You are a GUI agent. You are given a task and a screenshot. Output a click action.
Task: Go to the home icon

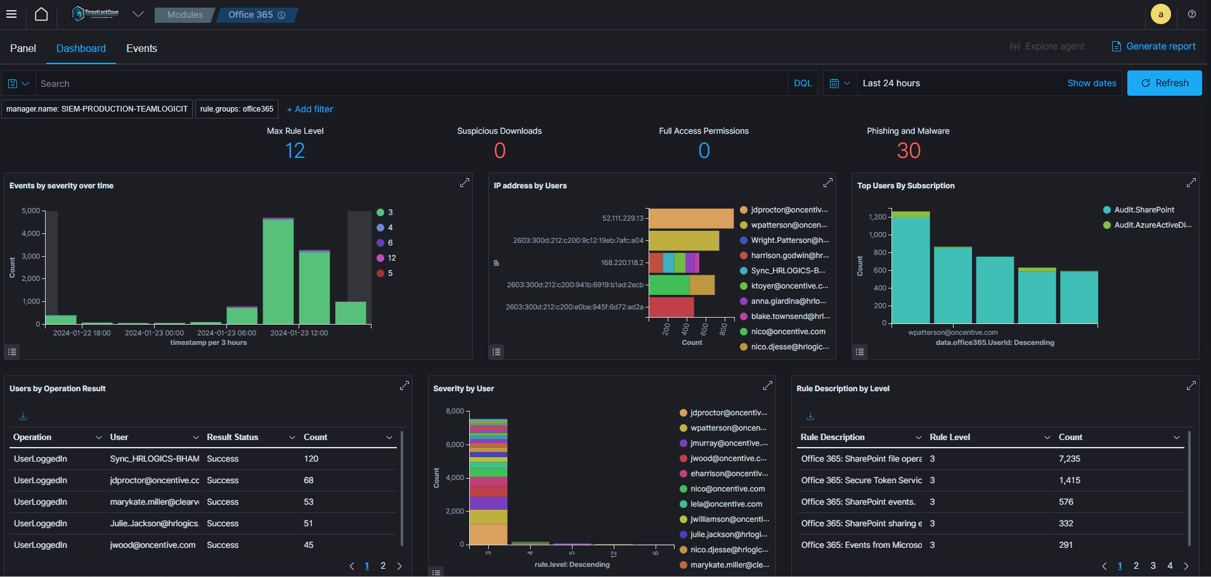pos(41,14)
